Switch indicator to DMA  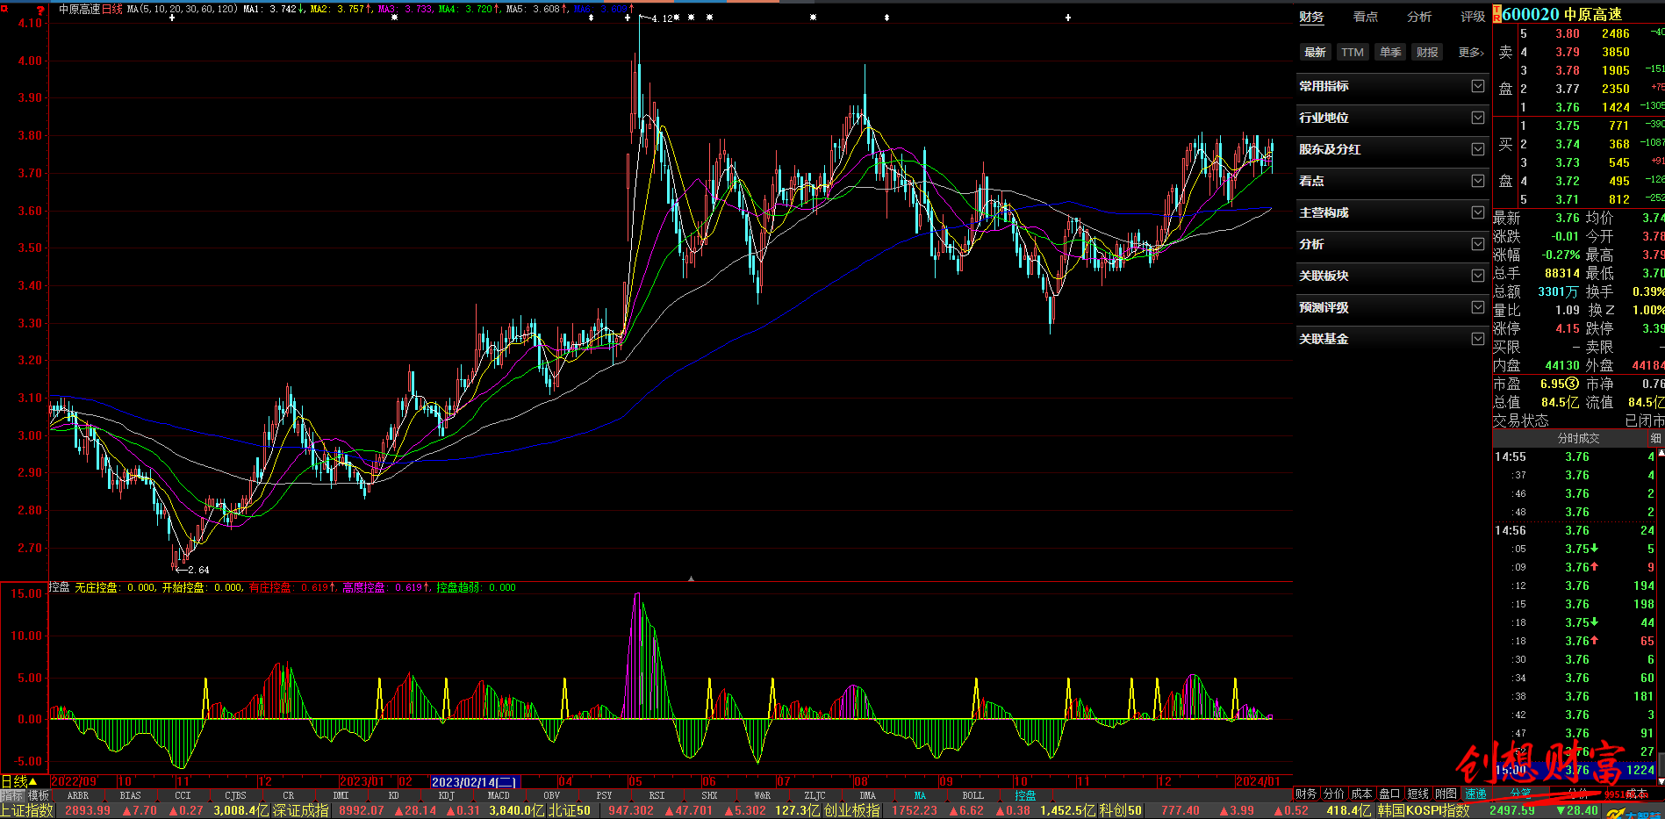click(867, 795)
